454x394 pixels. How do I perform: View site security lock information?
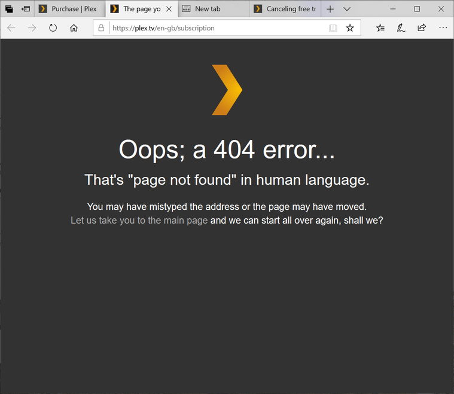101,28
